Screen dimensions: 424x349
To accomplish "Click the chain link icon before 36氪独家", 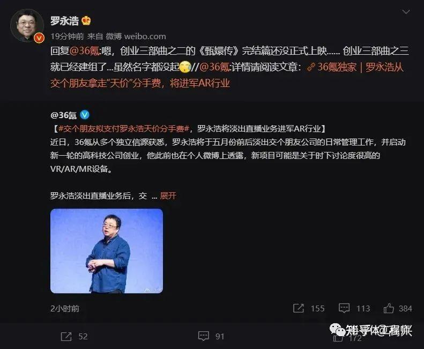I will 311,67.
